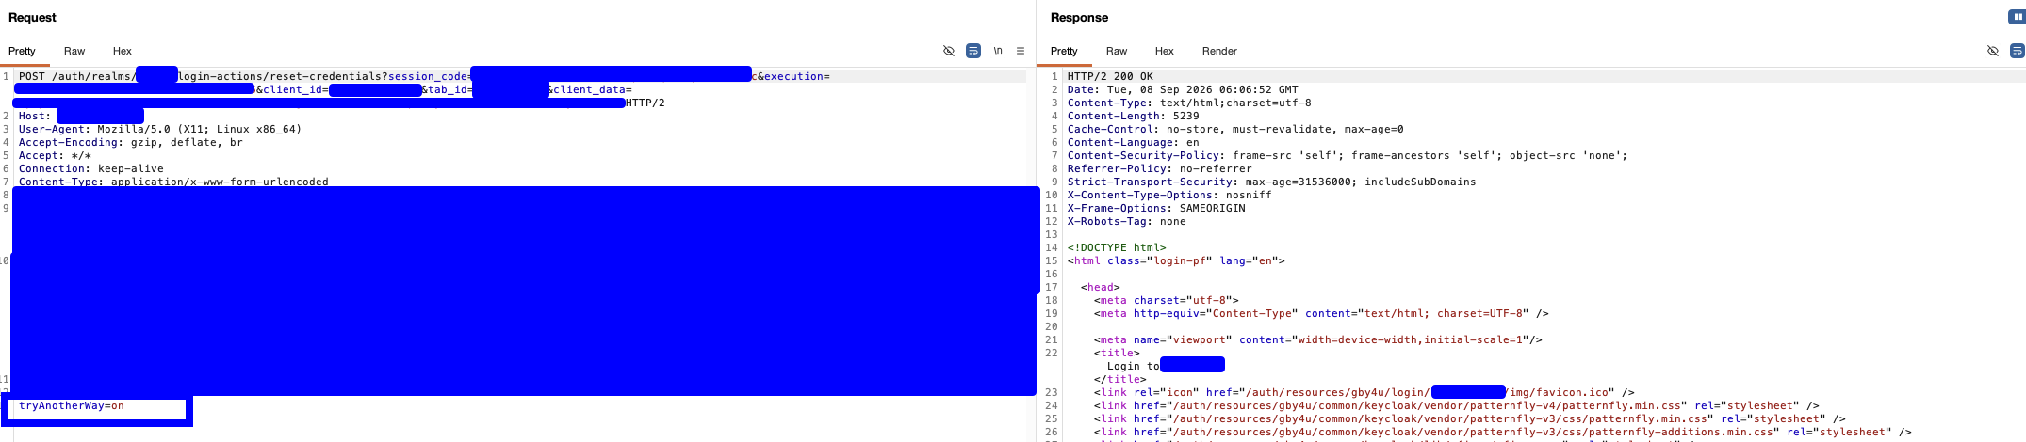Select Pretty tab in Request panel
Image resolution: width=2026 pixels, height=442 pixels.
coord(22,51)
